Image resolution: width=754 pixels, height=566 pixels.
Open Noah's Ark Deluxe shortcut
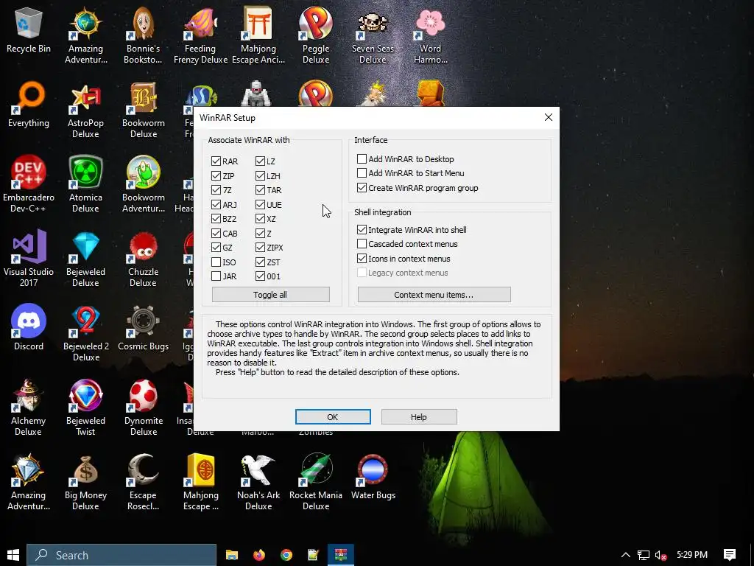[x=258, y=483]
